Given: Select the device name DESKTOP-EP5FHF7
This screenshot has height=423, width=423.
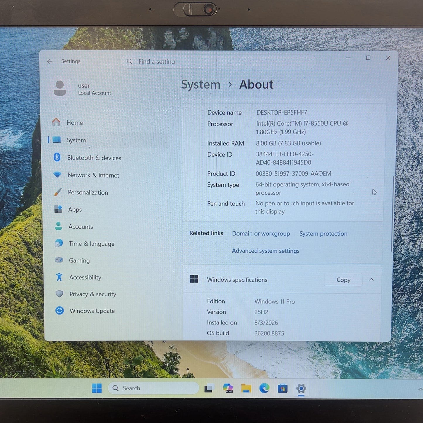Looking at the screenshot, I should click(282, 112).
